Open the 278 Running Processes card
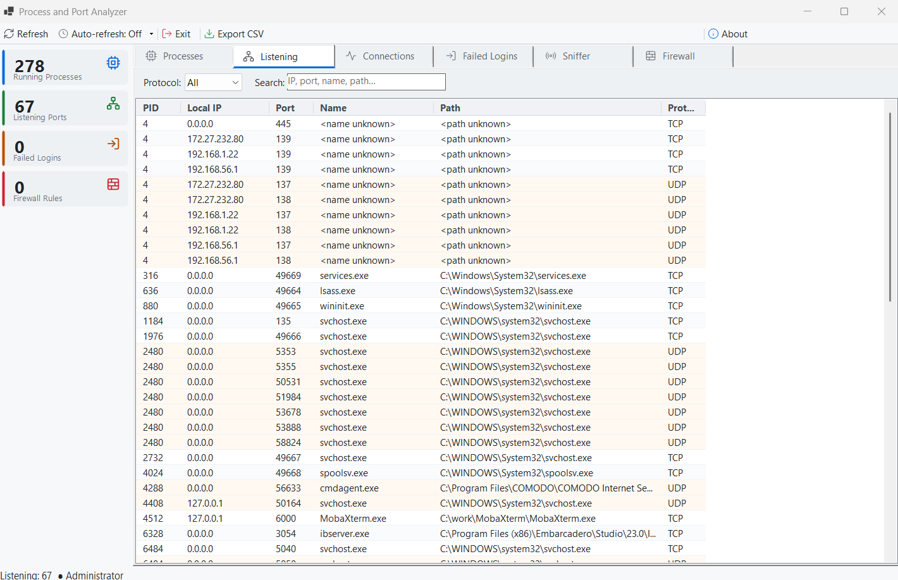 click(65, 67)
